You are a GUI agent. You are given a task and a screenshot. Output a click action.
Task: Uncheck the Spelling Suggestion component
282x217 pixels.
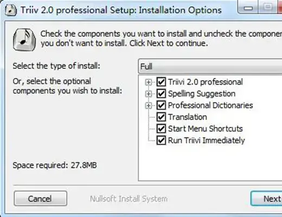pyautogui.click(x=161, y=94)
